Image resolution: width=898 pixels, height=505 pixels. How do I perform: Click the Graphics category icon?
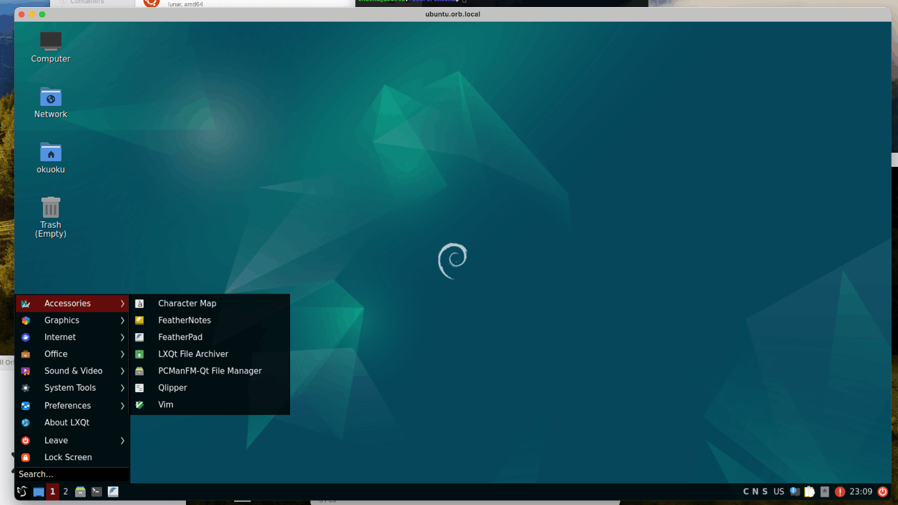point(26,320)
